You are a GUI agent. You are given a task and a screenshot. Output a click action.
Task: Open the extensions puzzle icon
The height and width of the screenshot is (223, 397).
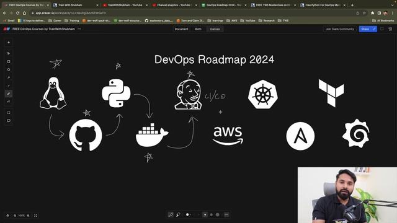(372, 13)
